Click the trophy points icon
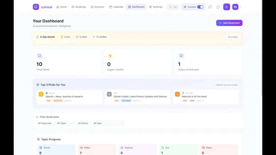Viewport: 276px width, 155px height. [62, 37]
